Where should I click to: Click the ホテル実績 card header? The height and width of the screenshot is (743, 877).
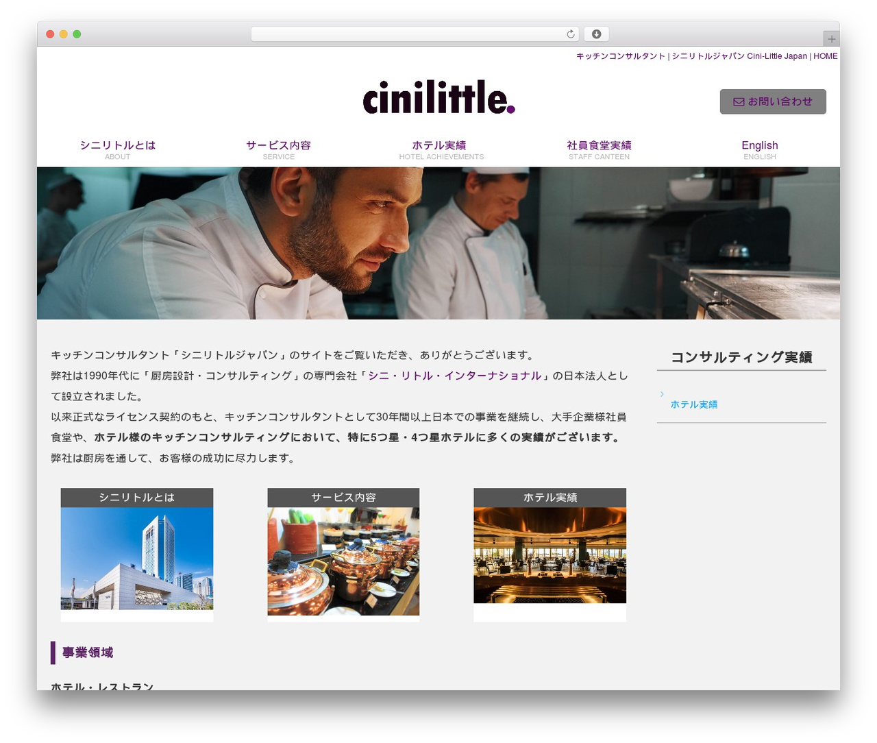point(550,498)
